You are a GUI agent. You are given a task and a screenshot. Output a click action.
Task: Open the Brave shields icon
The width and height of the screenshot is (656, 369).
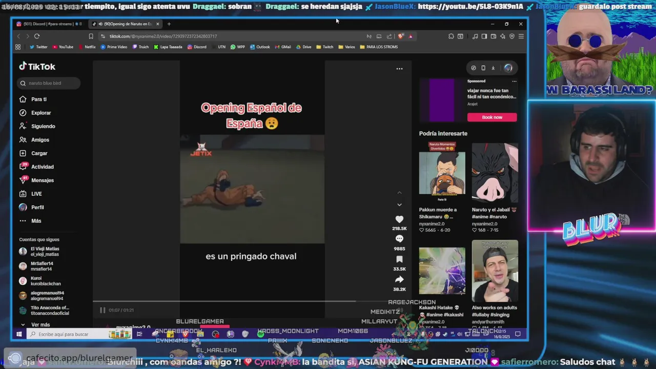(401, 36)
